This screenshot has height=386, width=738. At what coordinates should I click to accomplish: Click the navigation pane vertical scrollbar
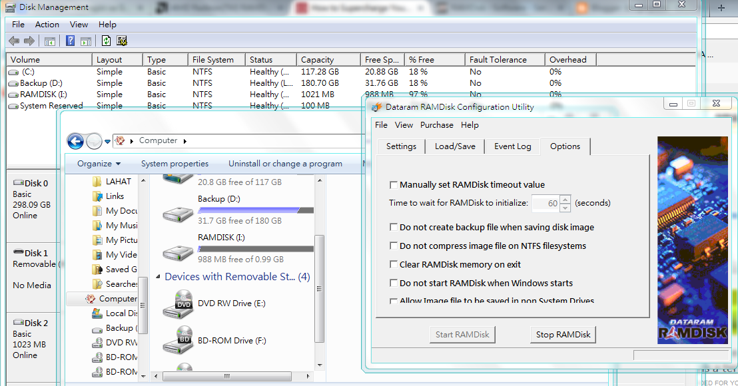click(143, 305)
